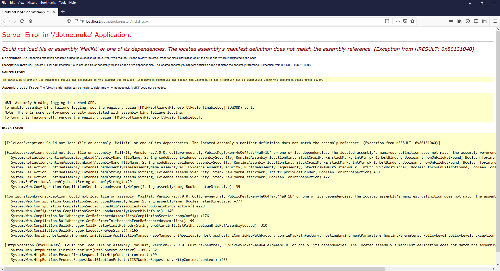Click the 'Stack Trace:' label
This screenshot has height=271, width=500.
(x=12, y=128)
